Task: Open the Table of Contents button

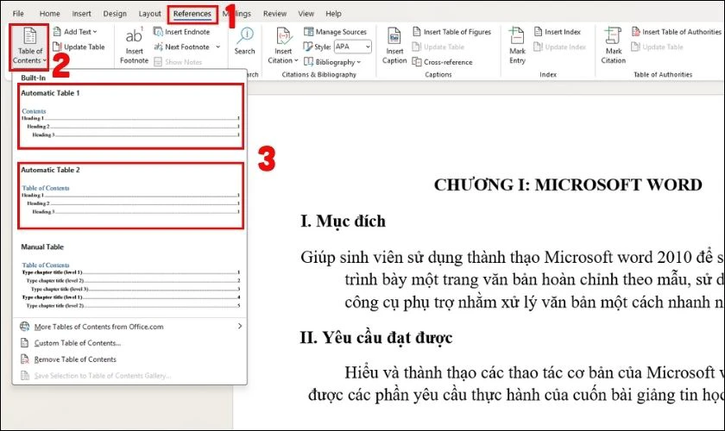Action: click(29, 47)
